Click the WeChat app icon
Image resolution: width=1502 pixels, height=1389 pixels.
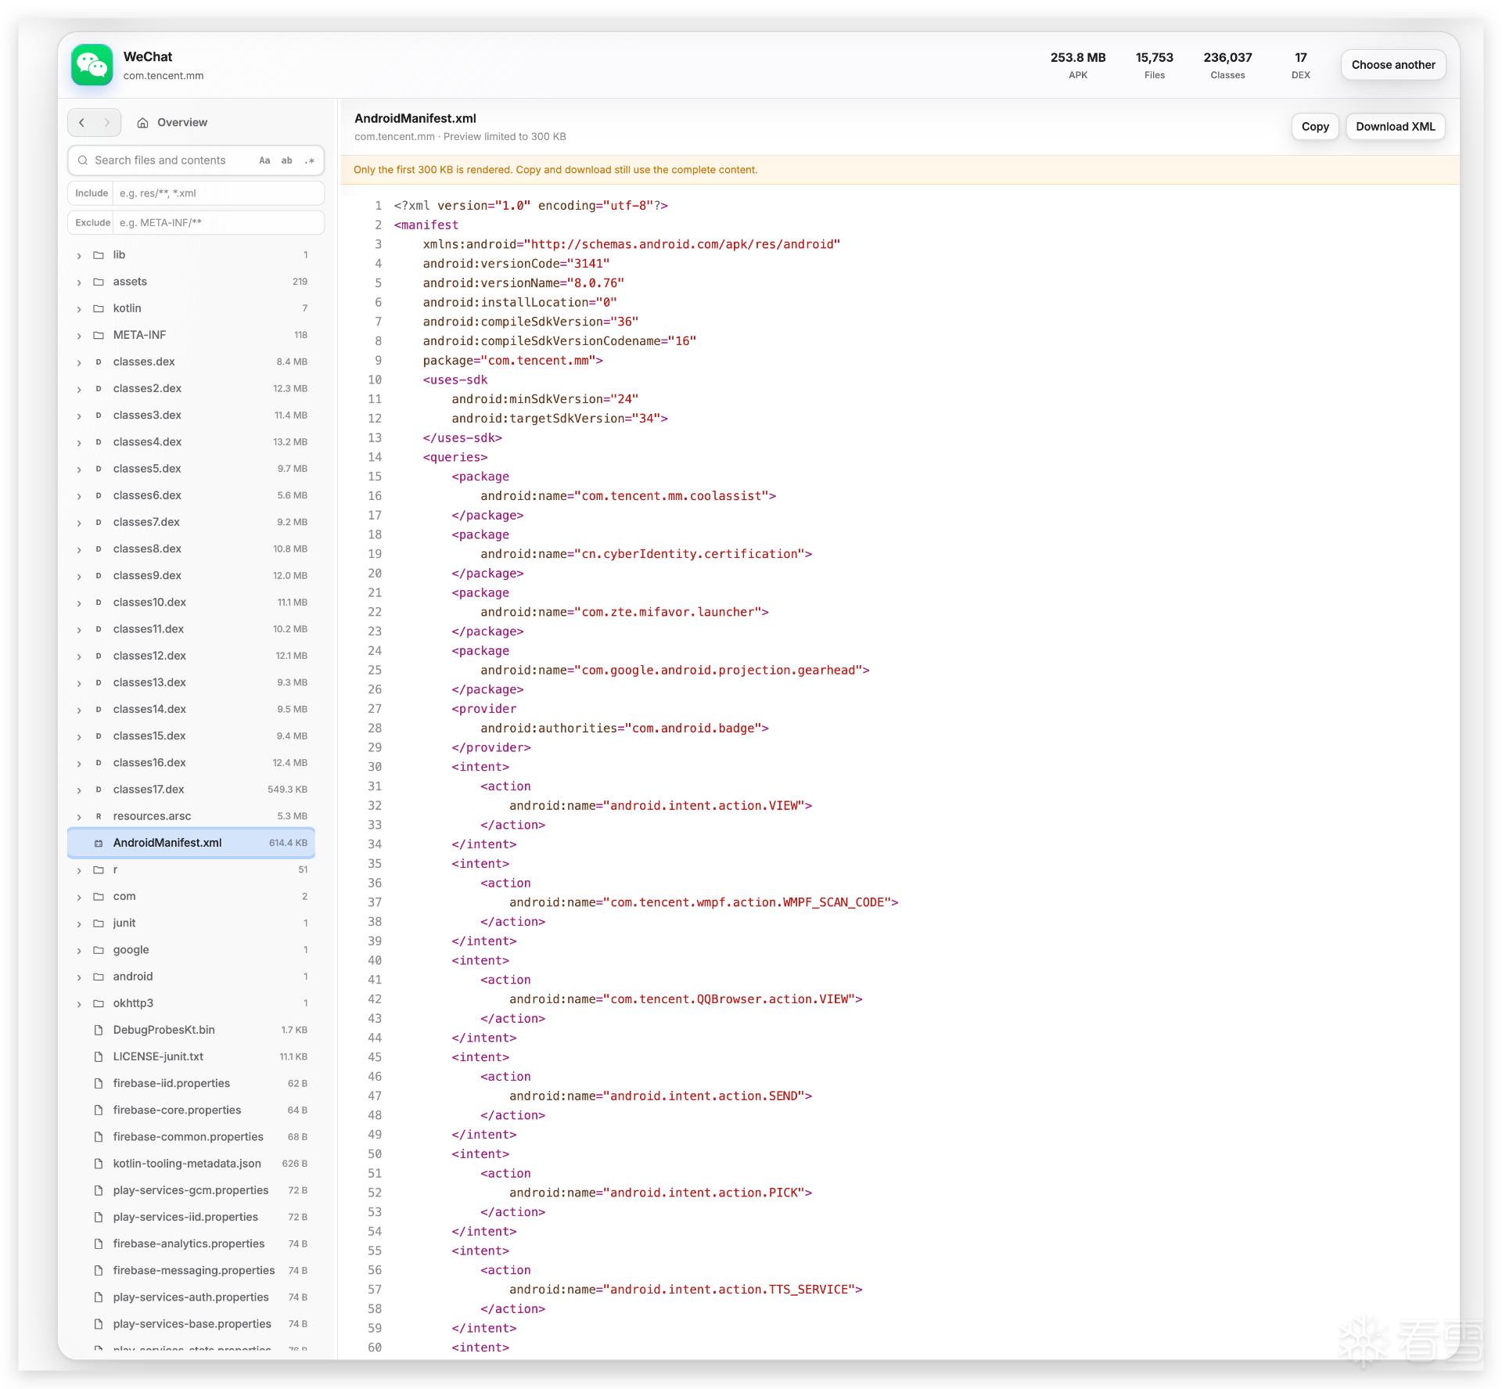pos(92,65)
